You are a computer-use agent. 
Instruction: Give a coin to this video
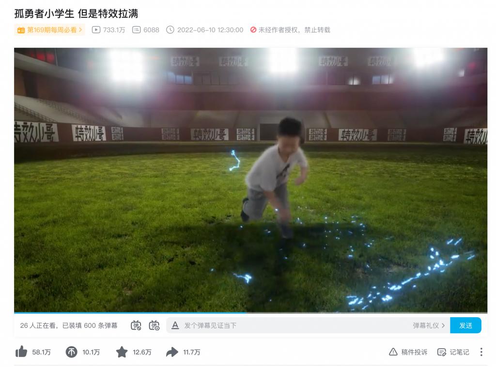click(x=71, y=352)
